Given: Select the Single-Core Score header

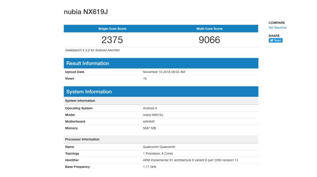Looking at the screenshot, I should 112,29.
